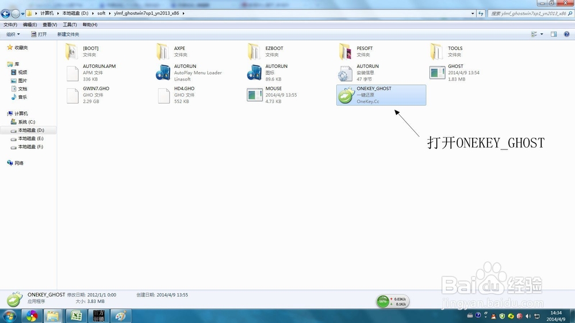Select the AUTORUN AutoPlay Menu Loader icon
The image size is (575, 323).
163,72
